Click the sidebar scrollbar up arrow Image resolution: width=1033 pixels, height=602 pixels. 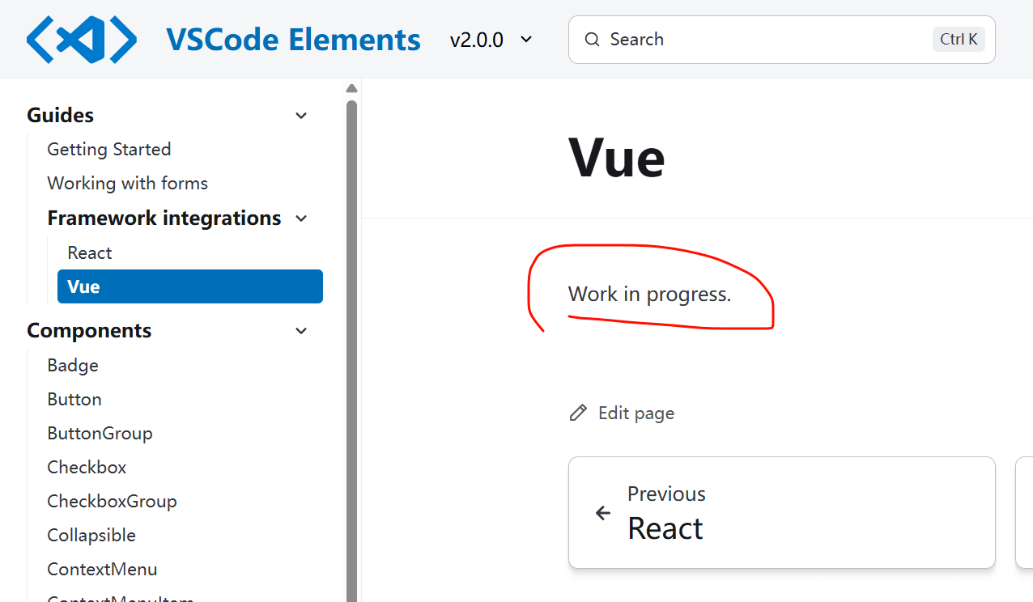[351, 88]
